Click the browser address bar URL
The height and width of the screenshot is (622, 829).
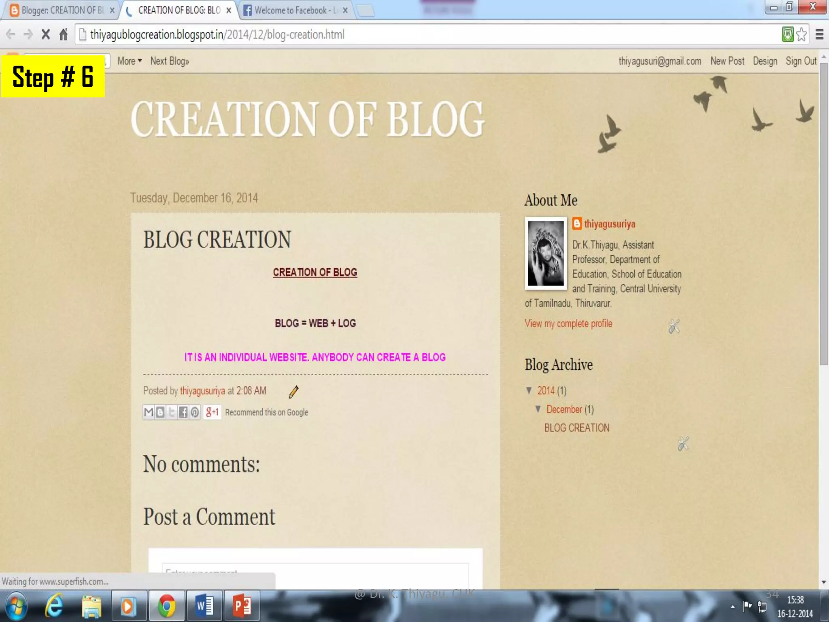217,34
